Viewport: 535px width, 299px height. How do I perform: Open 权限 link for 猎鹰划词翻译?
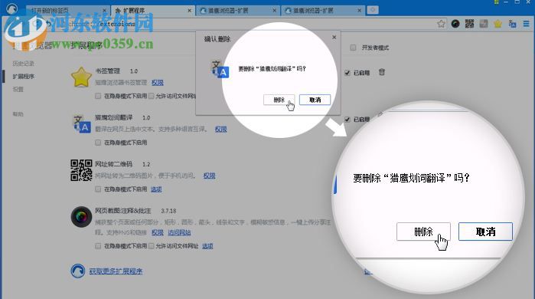coord(220,129)
